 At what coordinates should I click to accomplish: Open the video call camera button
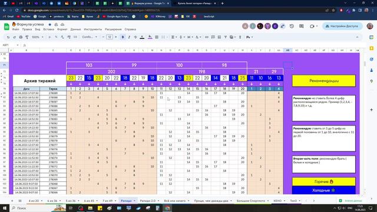point(313,26)
